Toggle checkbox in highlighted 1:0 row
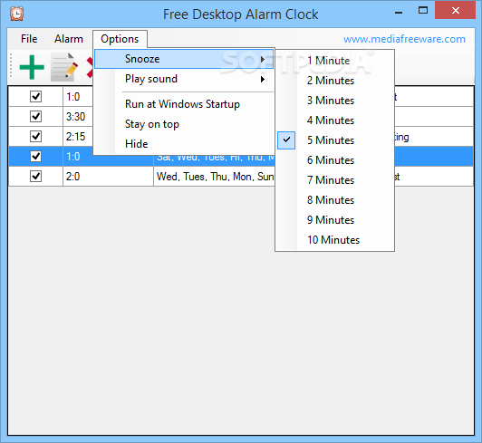The width and height of the screenshot is (482, 443). 35,156
